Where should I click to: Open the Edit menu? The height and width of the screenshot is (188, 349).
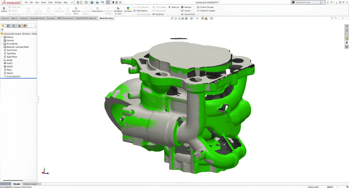pos(31,2)
